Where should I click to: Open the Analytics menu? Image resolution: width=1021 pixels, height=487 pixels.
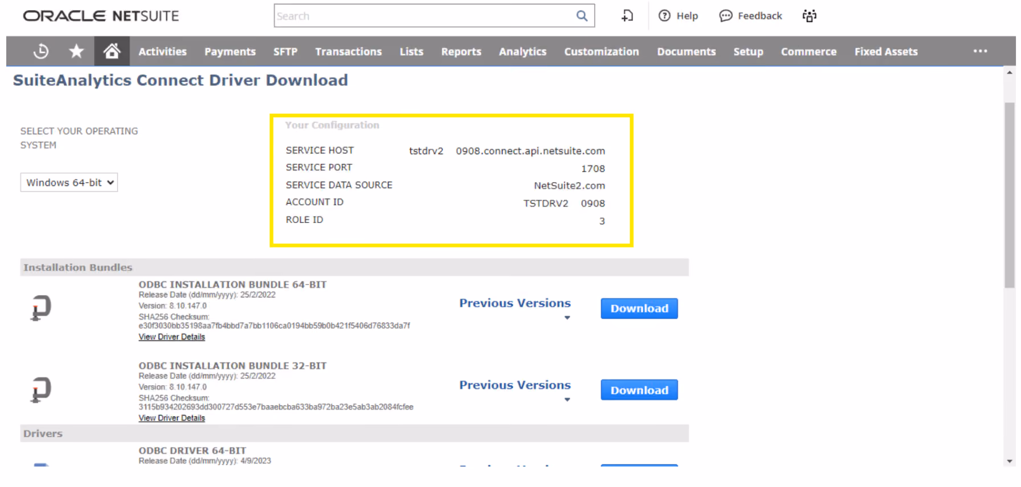(x=523, y=52)
